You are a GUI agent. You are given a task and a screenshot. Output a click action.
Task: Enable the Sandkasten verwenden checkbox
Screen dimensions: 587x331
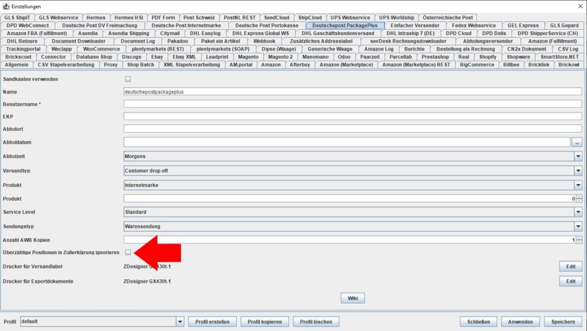coord(128,79)
